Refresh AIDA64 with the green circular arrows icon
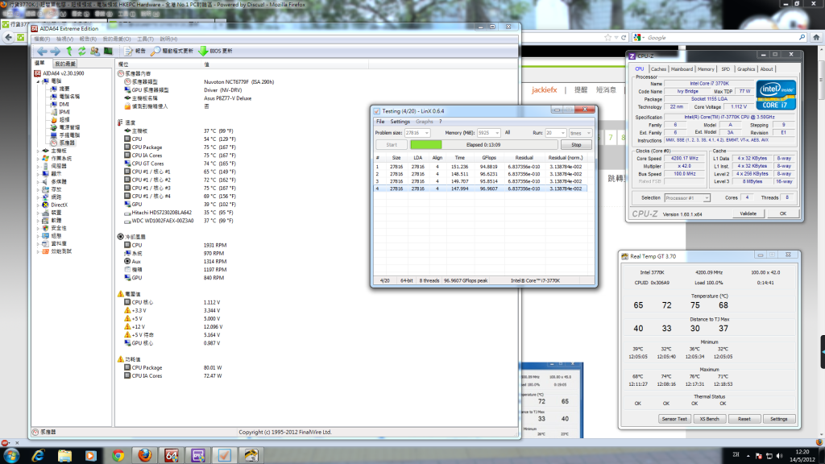 (x=81, y=51)
